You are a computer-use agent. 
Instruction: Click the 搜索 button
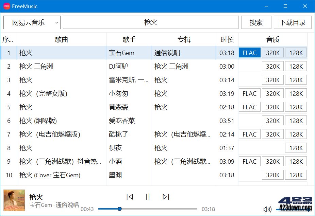tap(256, 22)
